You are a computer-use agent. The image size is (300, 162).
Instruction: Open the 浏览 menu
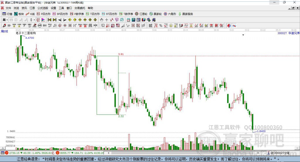coord(16,8)
